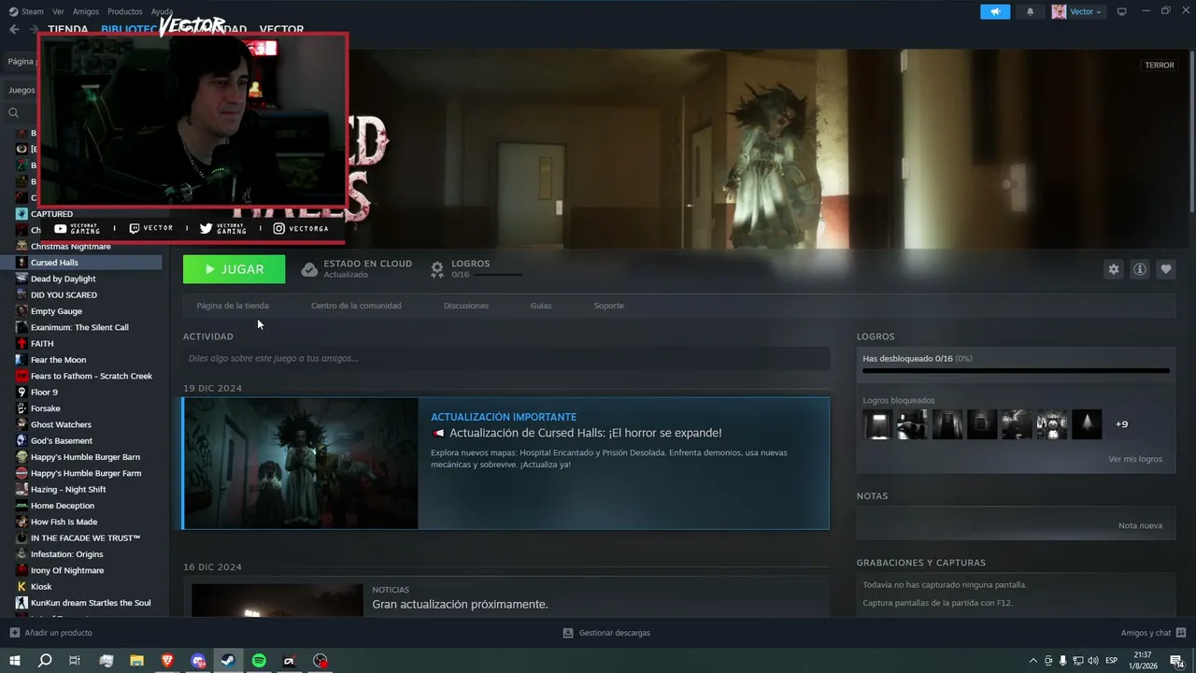Image resolution: width=1196 pixels, height=673 pixels.
Task: Open Spotify from the taskbar
Action: pos(259,661)
